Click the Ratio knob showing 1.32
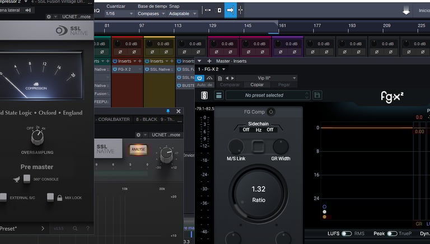Screen dimensions: 430x244 [258, 194]
